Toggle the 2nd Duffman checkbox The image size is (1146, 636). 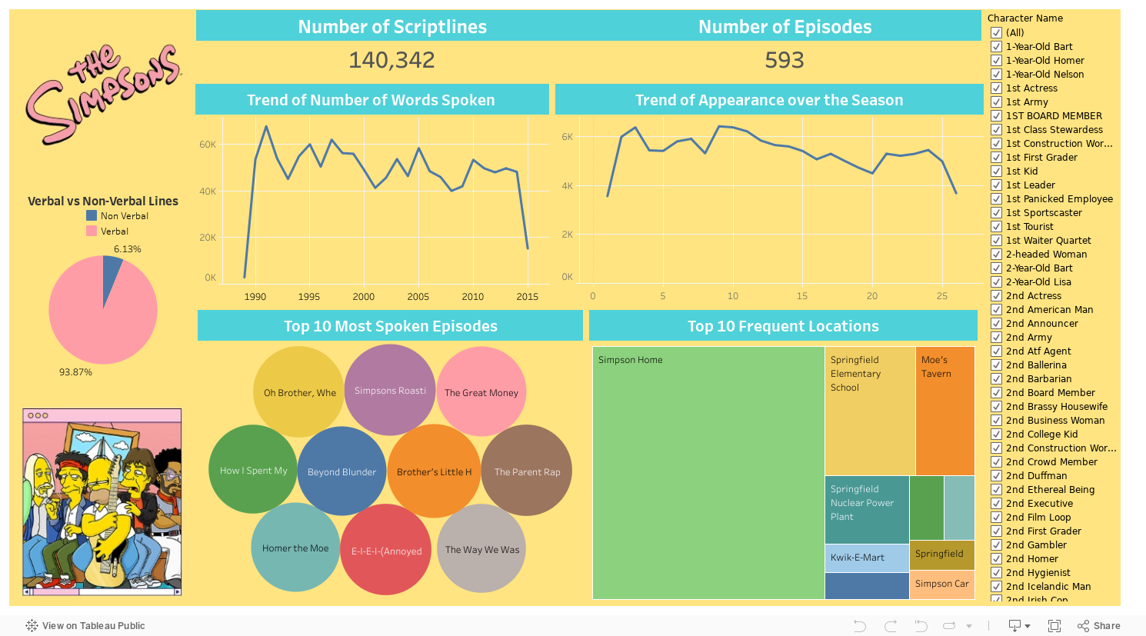[996, 476]
